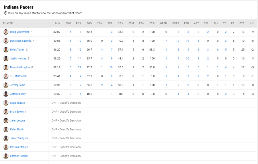Click the +/- column header
The image size is (258, 164).
(x=252, y=23)
